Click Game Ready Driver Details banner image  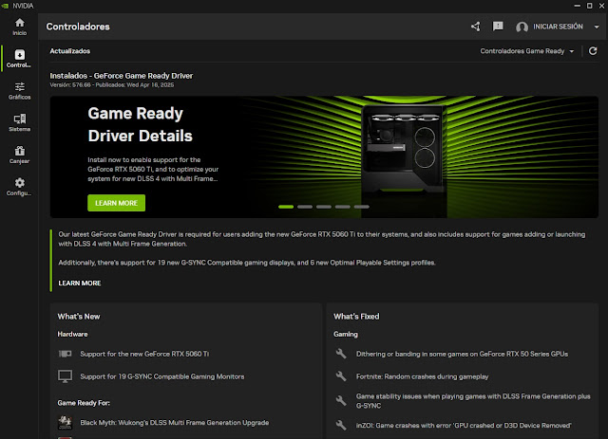click(324, 156)
